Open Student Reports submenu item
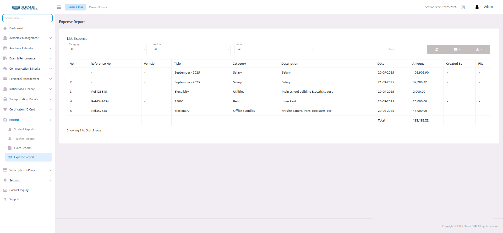This screenshot has width=503, height=233. tap(24, 129)
